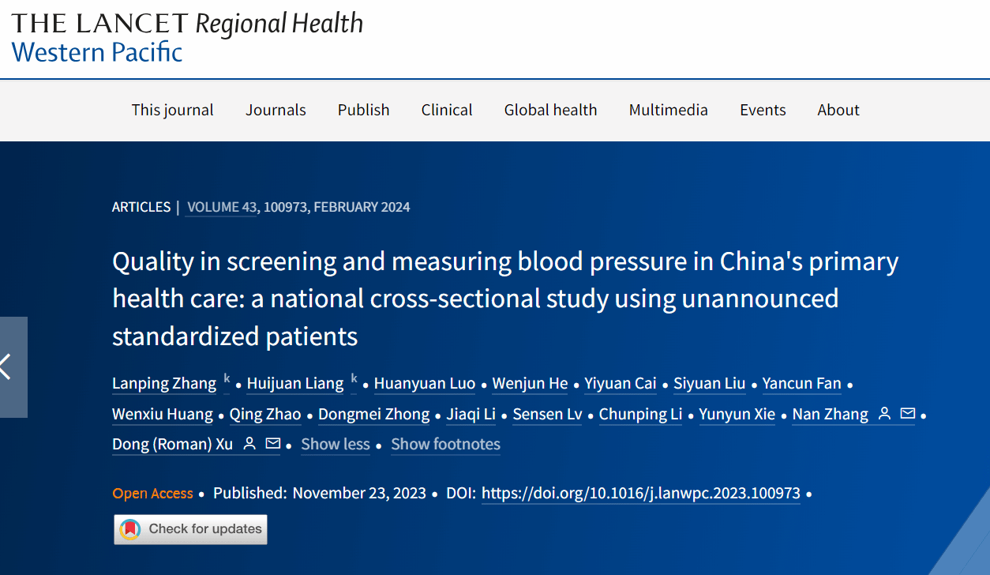Click the envelope icon next to Nan Zhang

[907, 413]
